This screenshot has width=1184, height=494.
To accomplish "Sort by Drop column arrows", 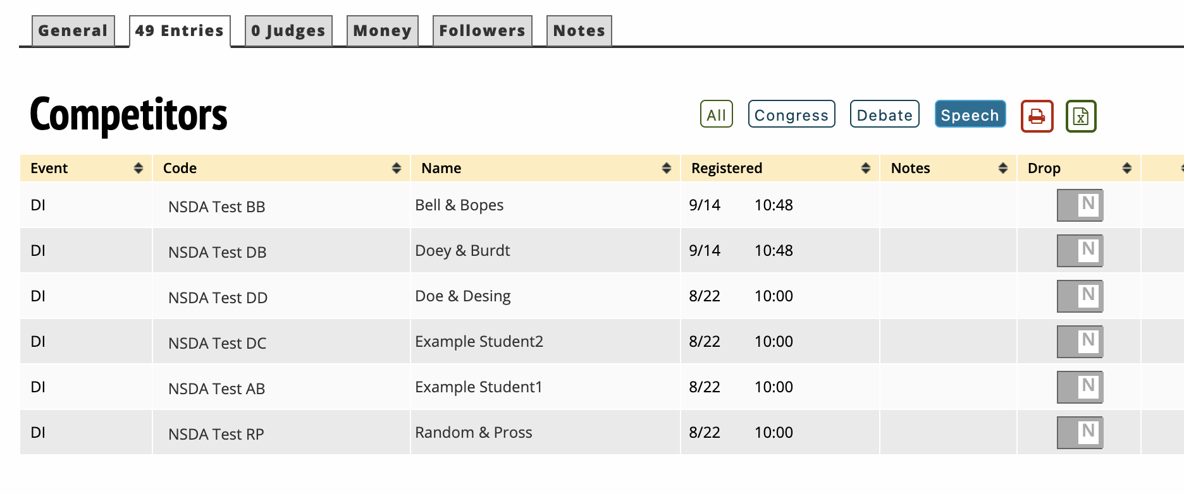I will point(1126,168).
